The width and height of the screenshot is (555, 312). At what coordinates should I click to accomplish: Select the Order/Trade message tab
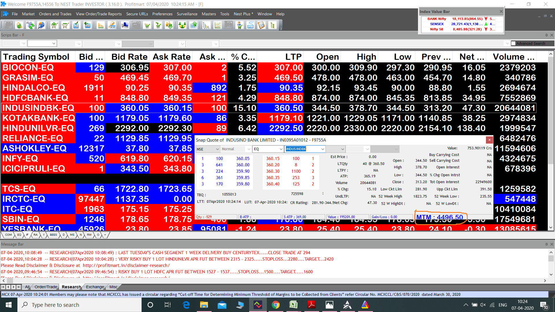click(46, 287)
